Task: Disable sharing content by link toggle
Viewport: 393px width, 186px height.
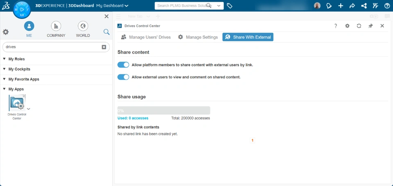Action: coord(123,65)
